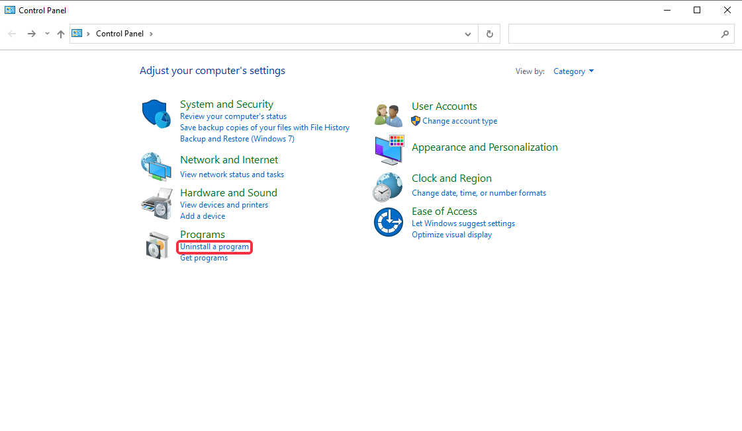Click the Network and Internet globe icon
The height and width of the screenshot is (431, 742).
click(156, 167)
